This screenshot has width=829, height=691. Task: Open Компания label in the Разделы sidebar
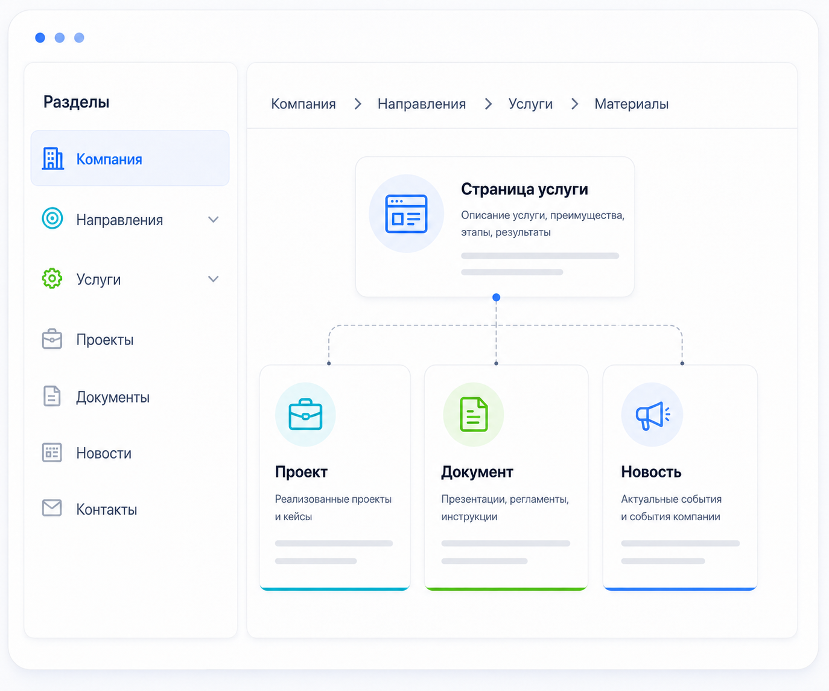[109, 159]
